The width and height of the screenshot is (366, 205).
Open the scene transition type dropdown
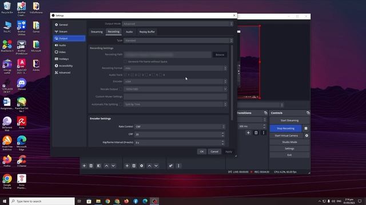(251, 120)
